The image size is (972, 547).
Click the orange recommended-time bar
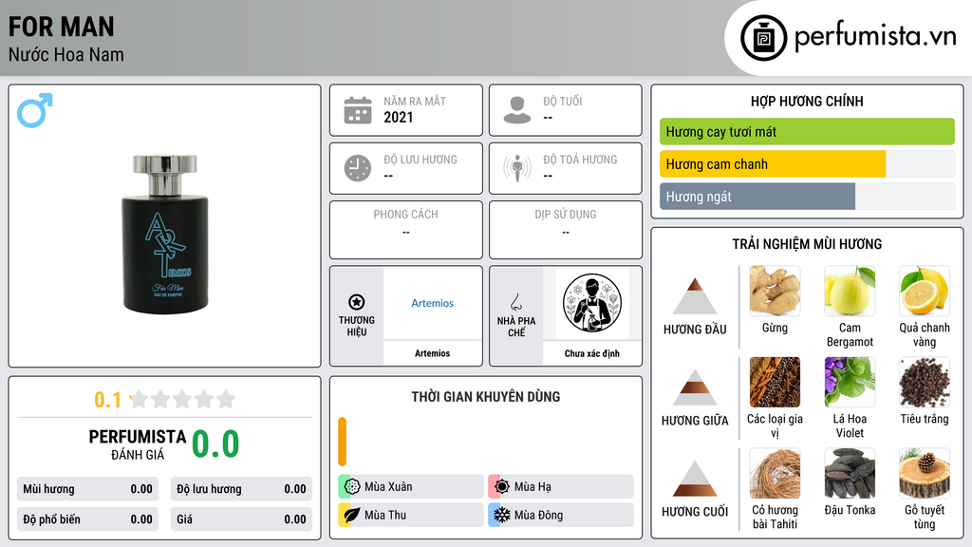[342, 441]
